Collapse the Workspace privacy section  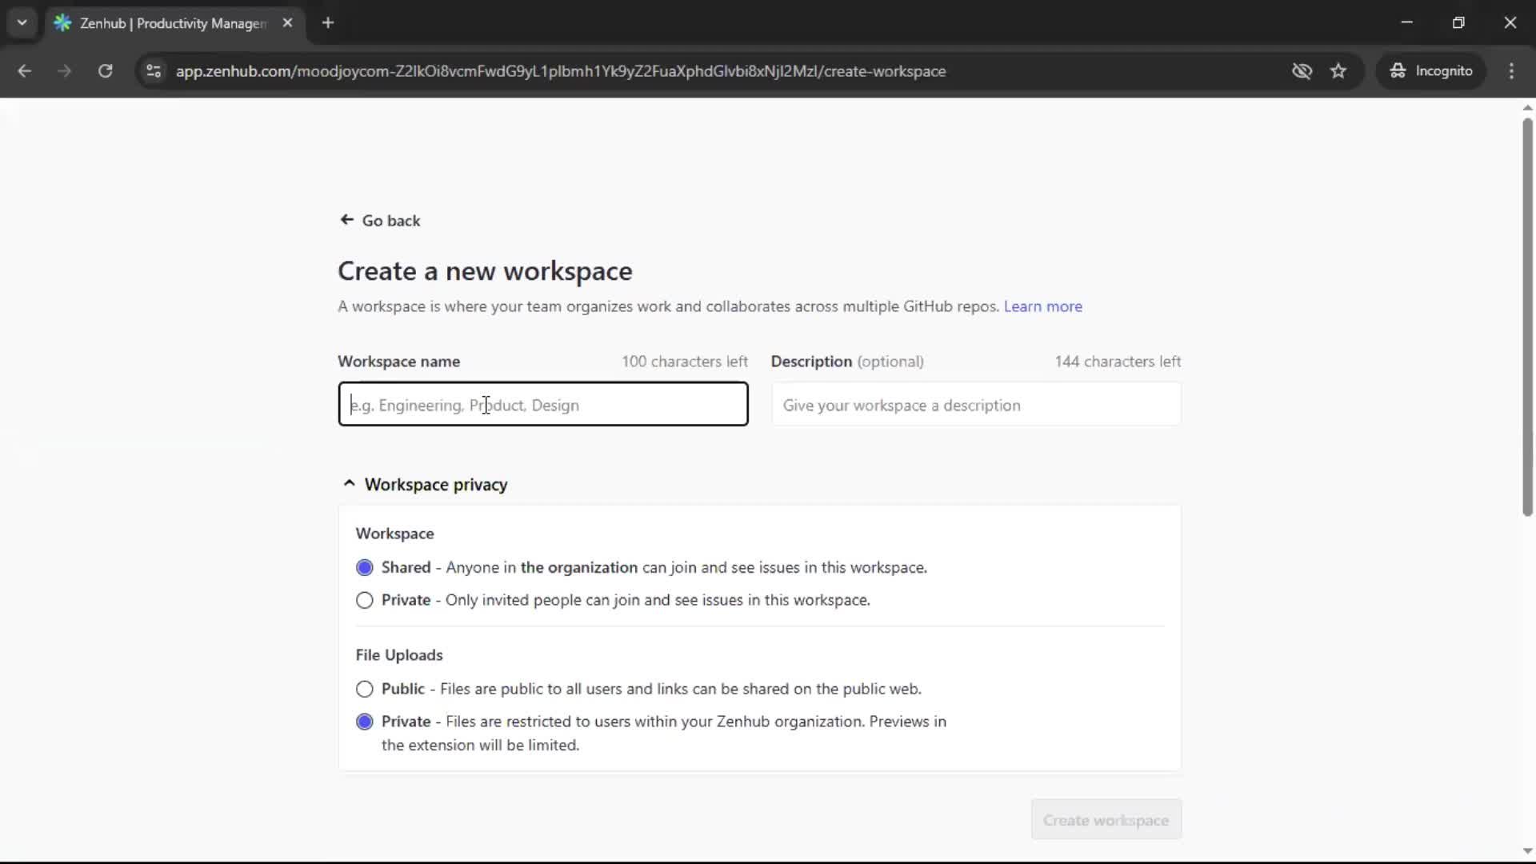(x=350, y=484)
